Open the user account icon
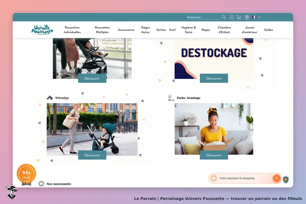306x204 pixels. tap(232, 17)
